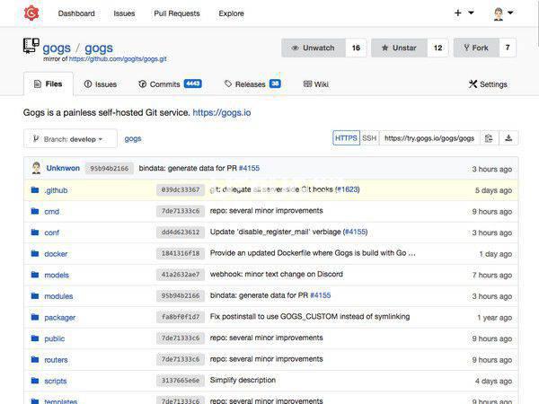Click the cmd folder icon
539x404 pixels.
(x=35, y=211)
